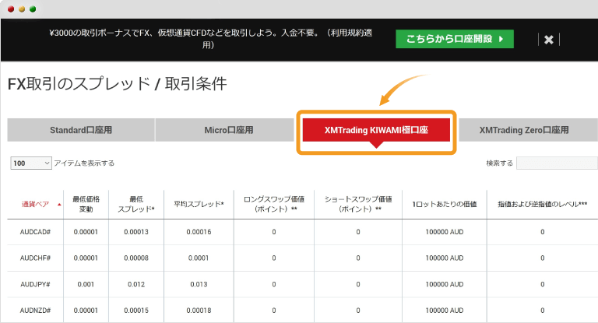
Task: Select the AUDCAD# row label
Action: tap(36, 232)
